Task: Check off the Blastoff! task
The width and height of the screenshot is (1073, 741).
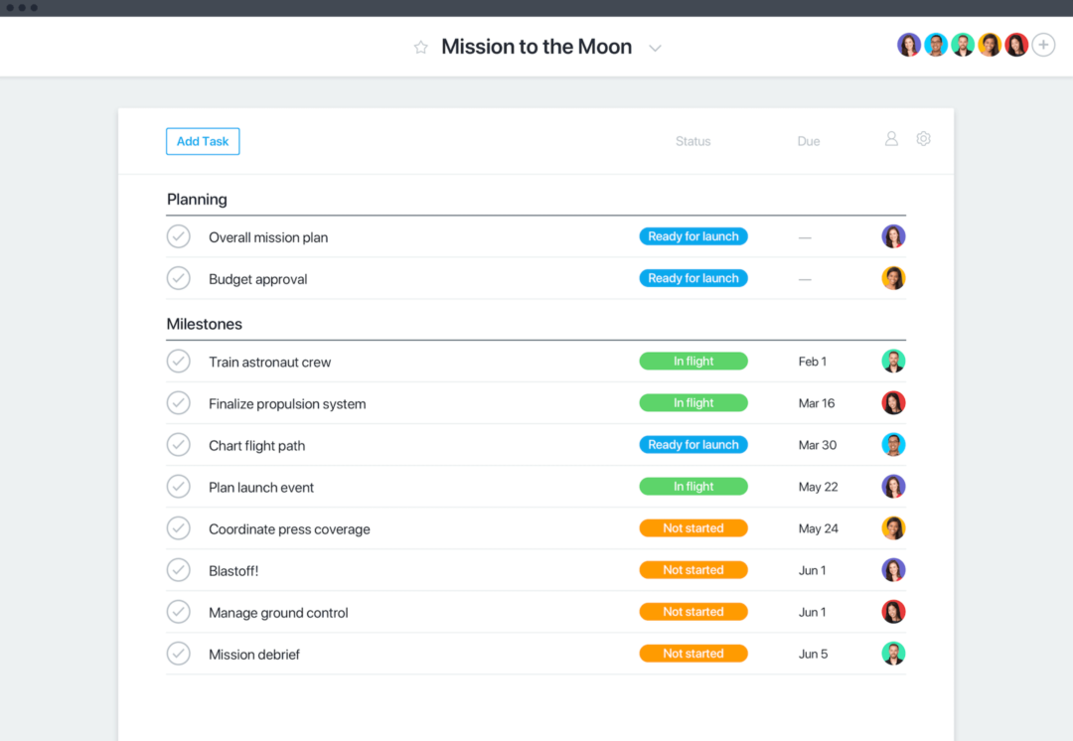Action: pyautogui.click(x=179, y=570)
